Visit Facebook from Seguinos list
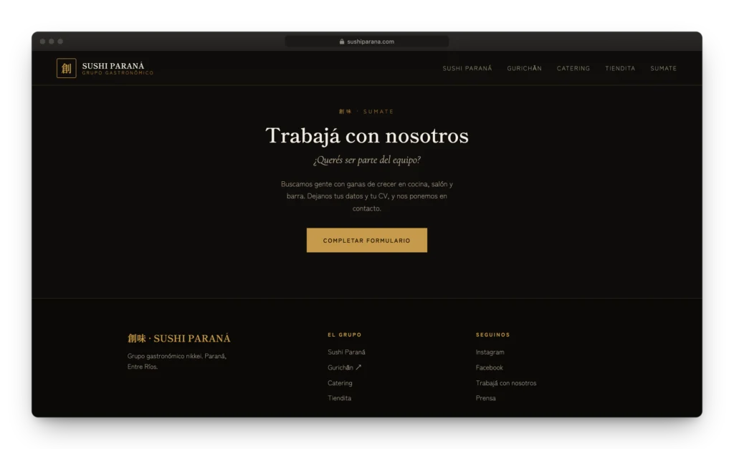The height and width of the screenshot is (449, 734). pos(489,367)
